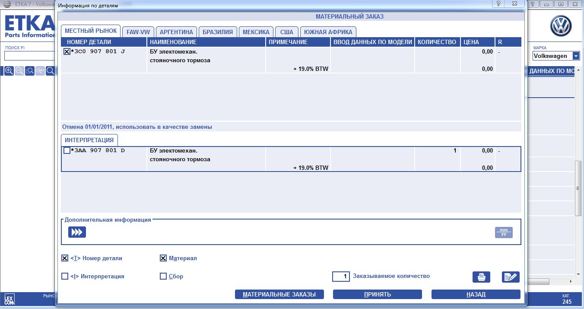
Task: Uncheck part 3C0 907 801 J checkbox
Action: (67, 52)
